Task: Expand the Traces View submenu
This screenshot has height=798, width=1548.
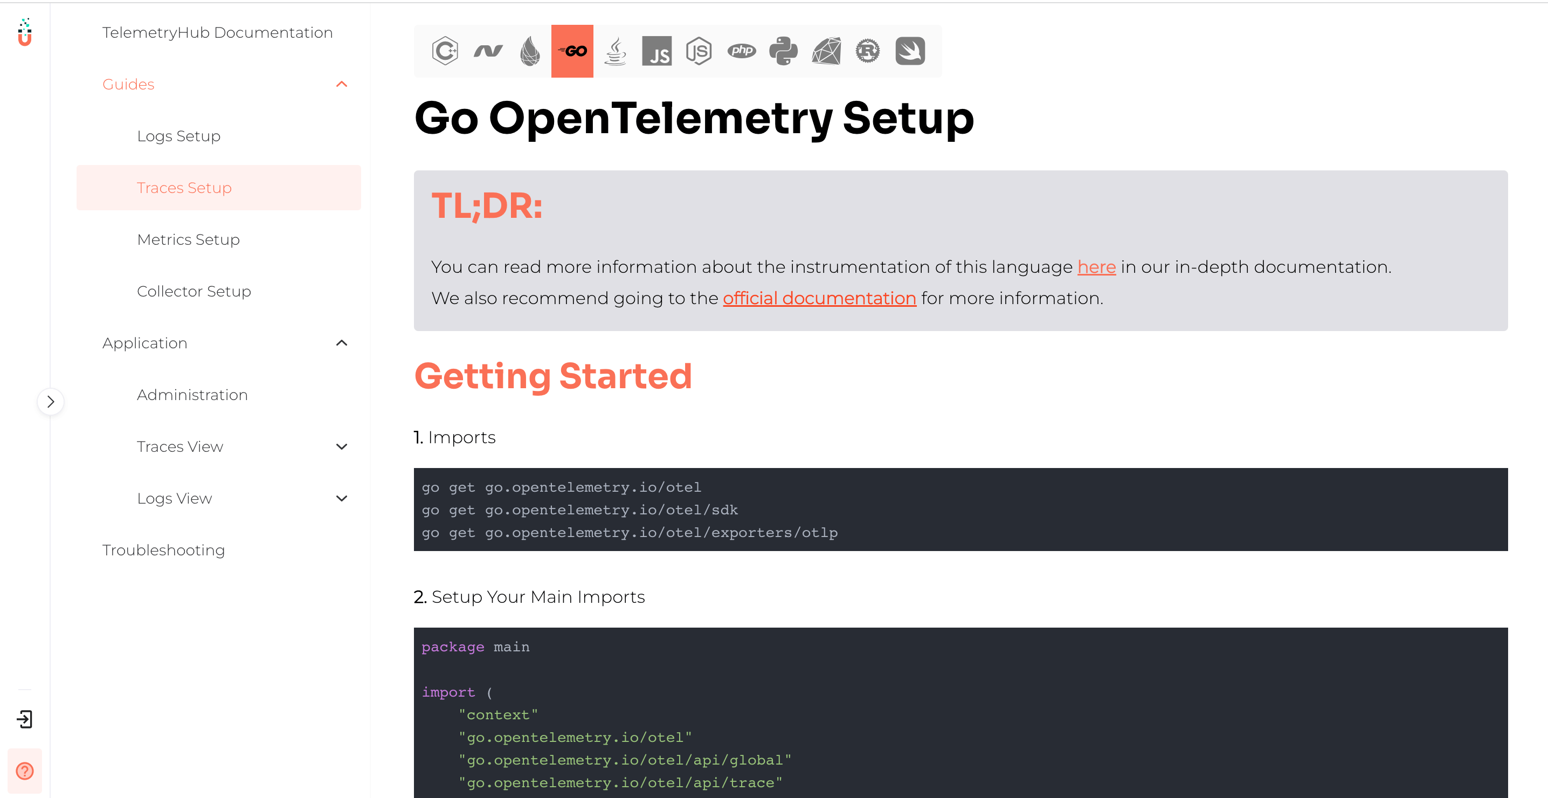Action: click(342, 446)
